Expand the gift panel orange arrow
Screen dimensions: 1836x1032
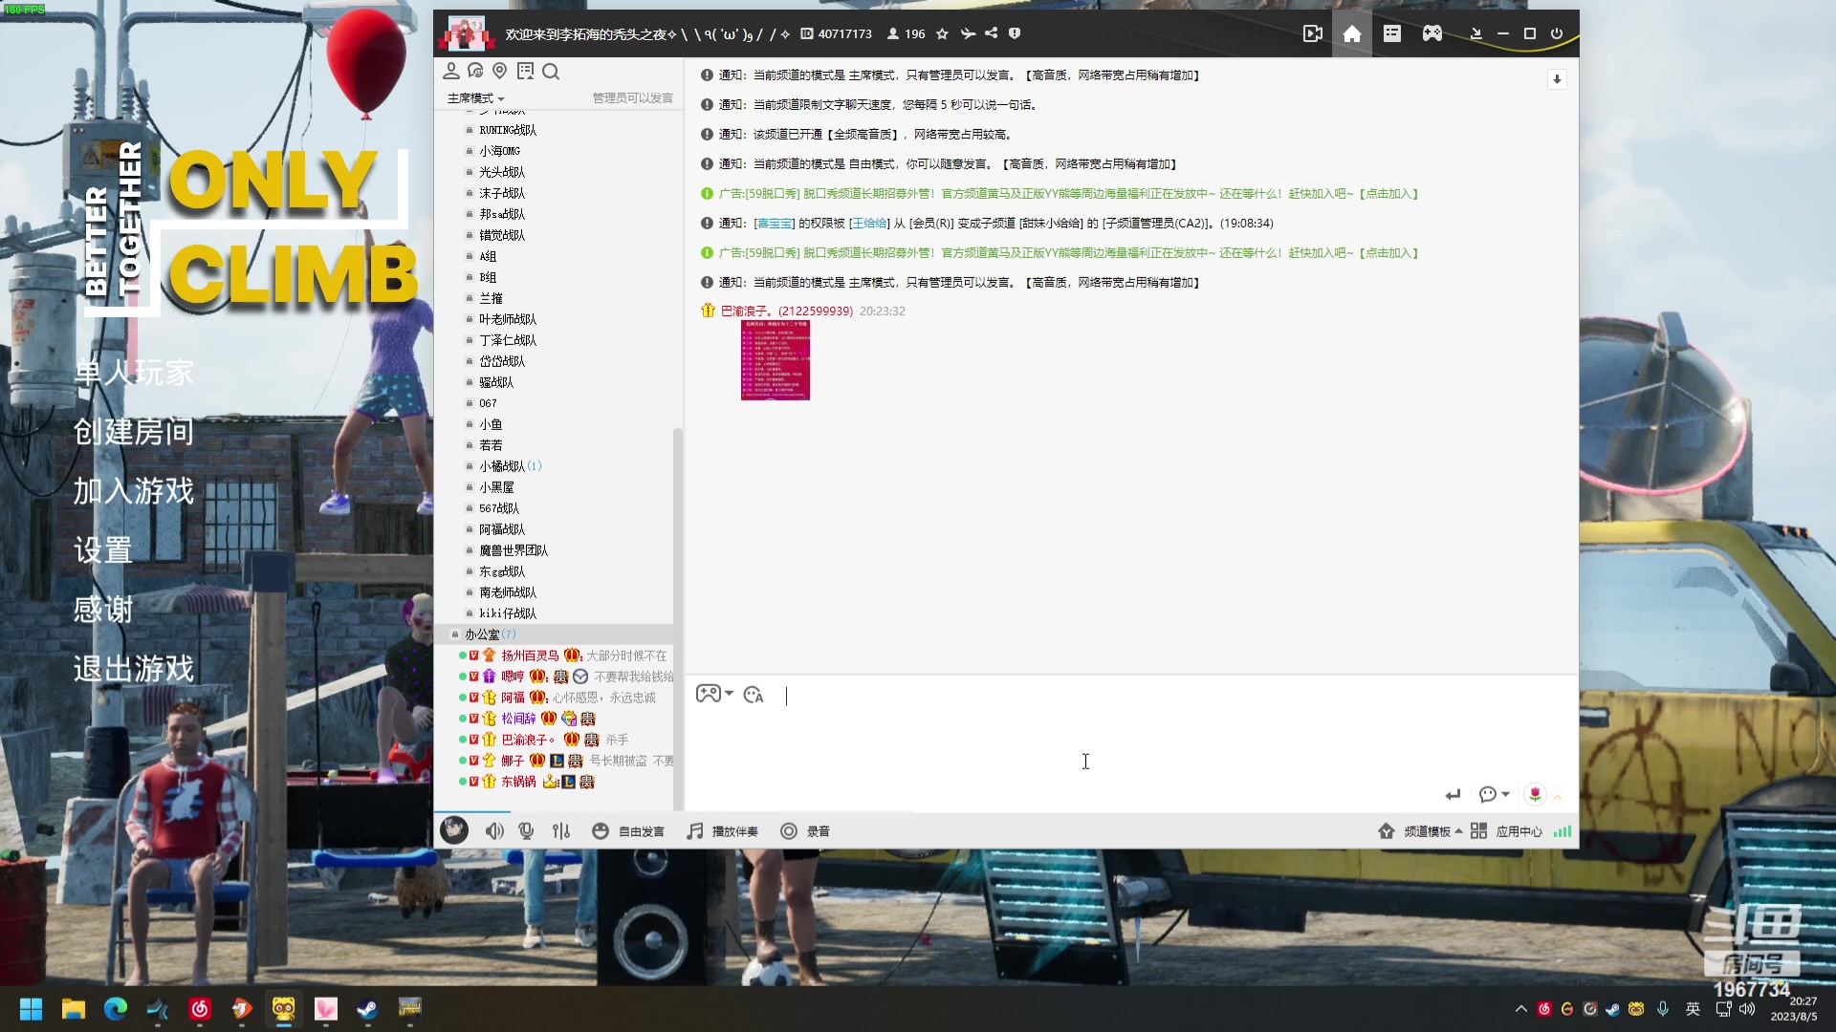pyautogui.click(x=1558, y=796)
